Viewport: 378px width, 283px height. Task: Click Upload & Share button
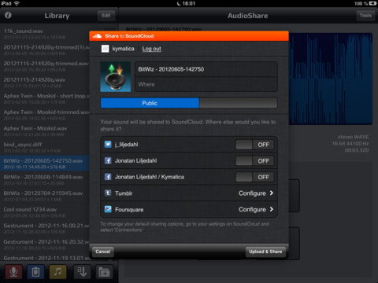click(265, 252)
